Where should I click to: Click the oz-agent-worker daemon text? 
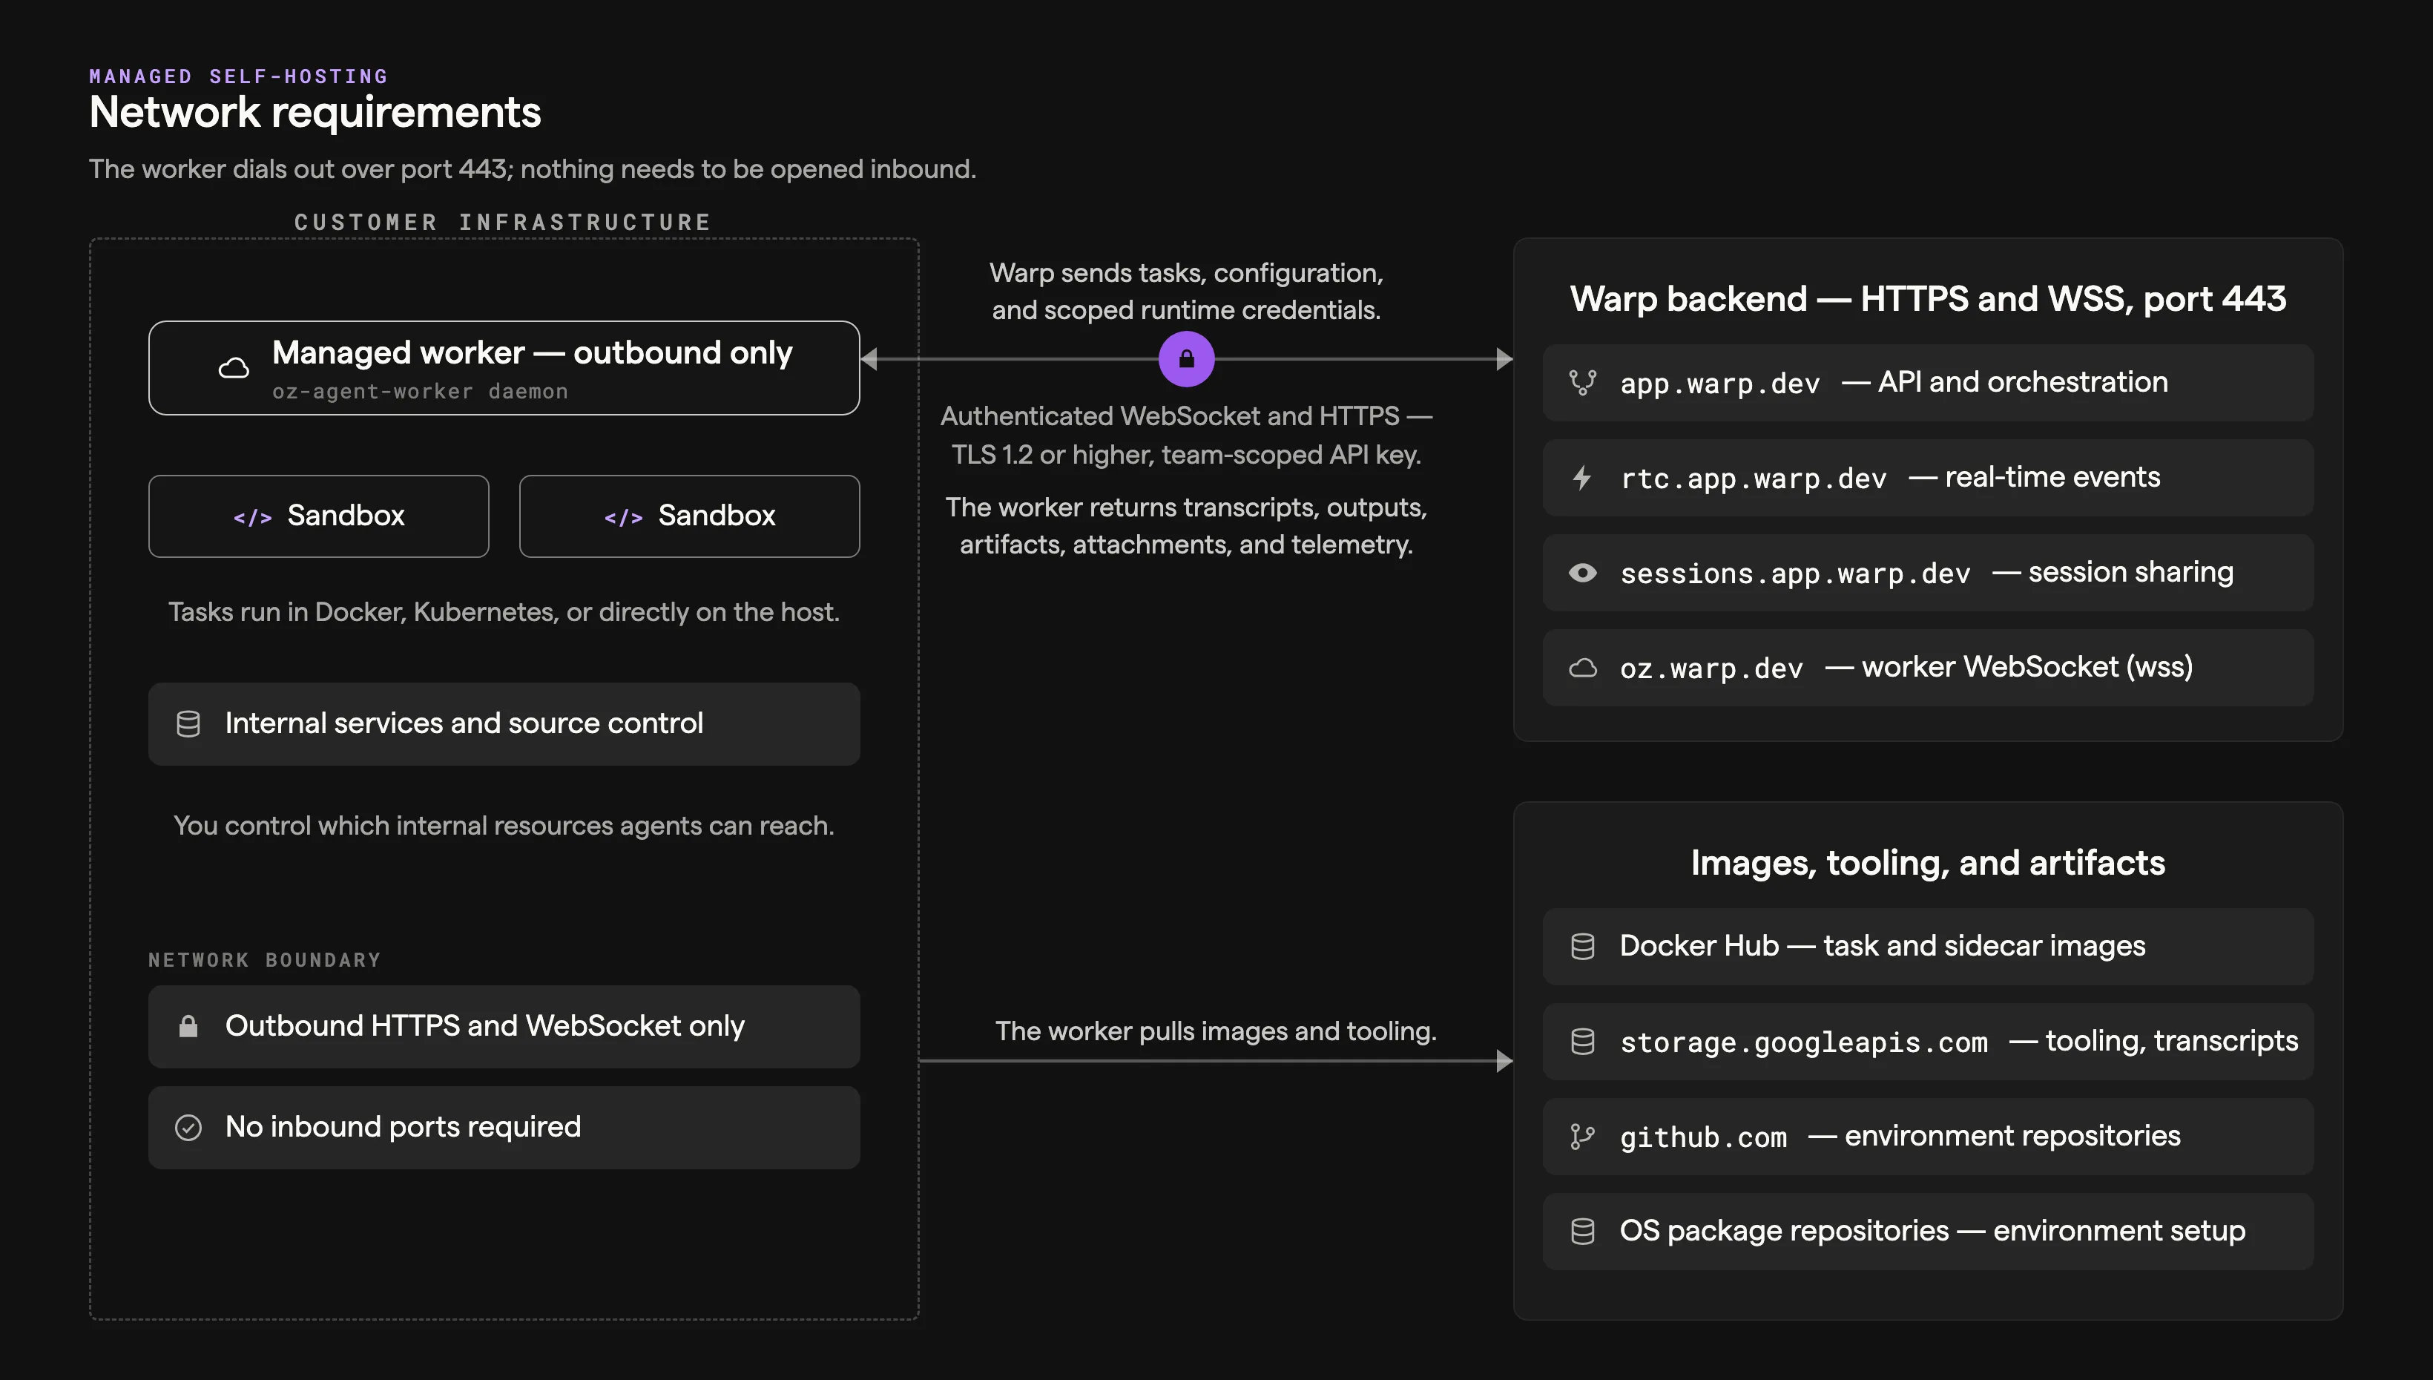click(x=420, y=392)
